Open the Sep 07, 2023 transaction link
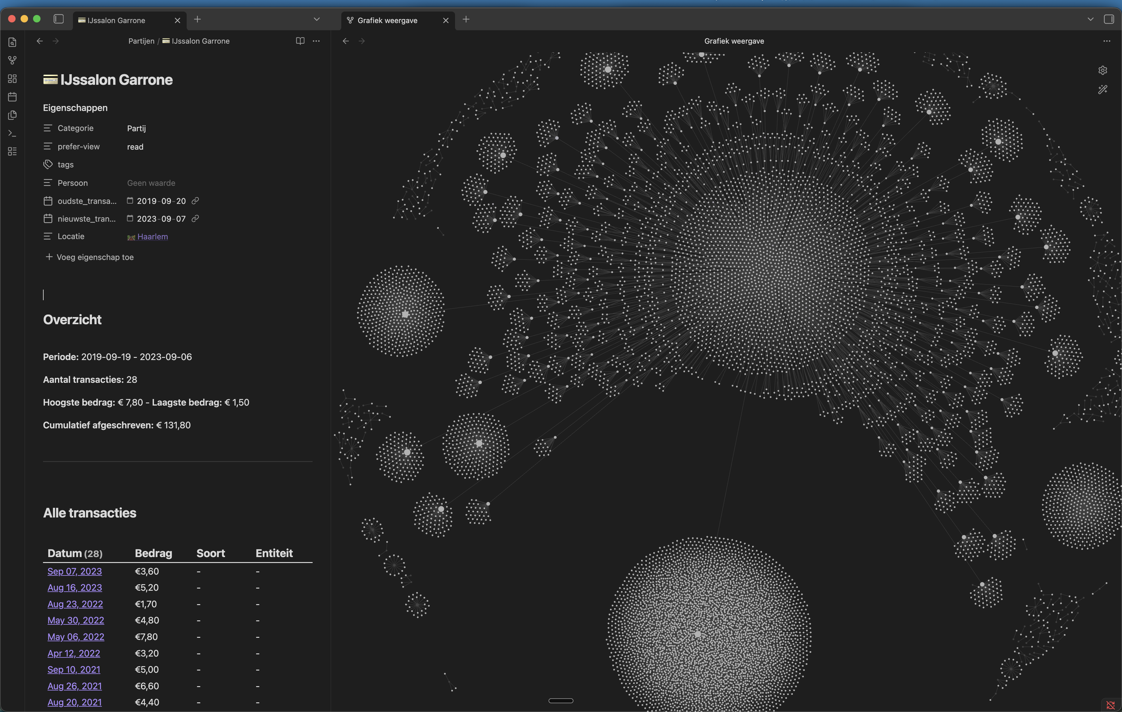 (74, 571)
